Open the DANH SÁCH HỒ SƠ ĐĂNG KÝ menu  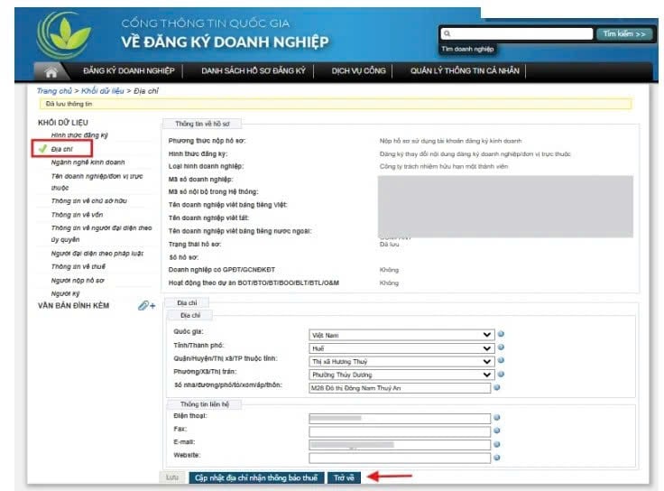[254, 70]
